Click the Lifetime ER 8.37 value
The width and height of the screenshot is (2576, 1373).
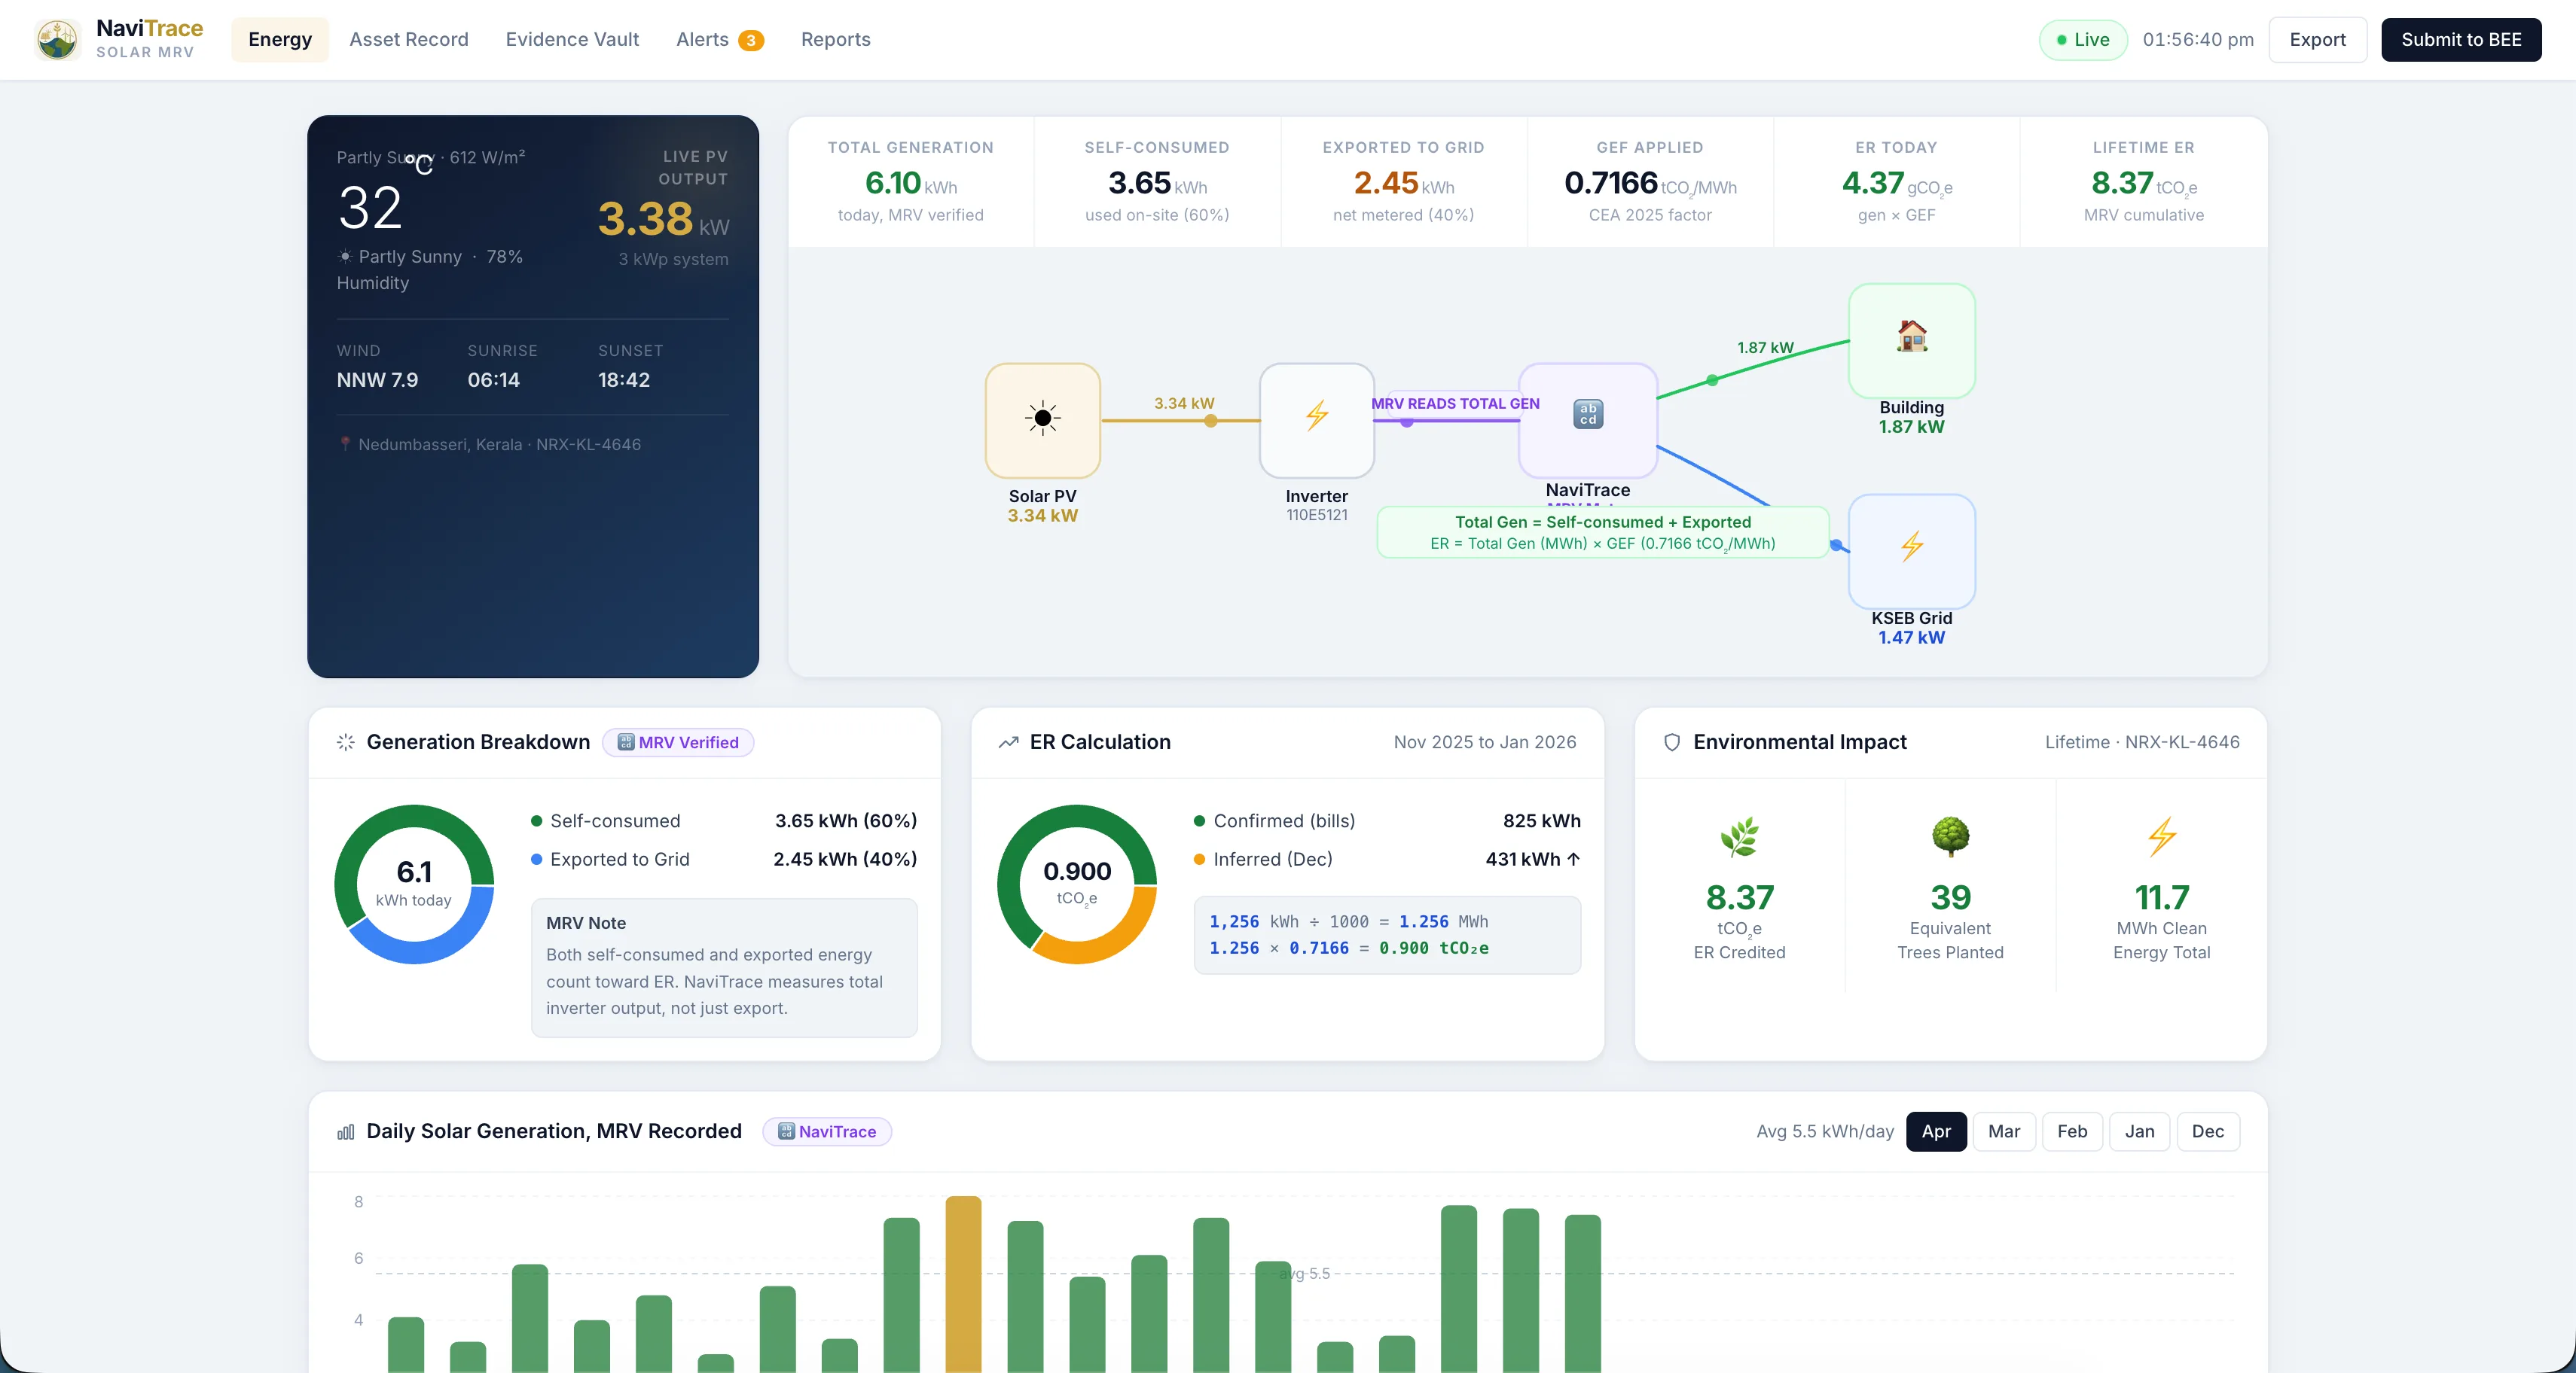point(2143,183)
